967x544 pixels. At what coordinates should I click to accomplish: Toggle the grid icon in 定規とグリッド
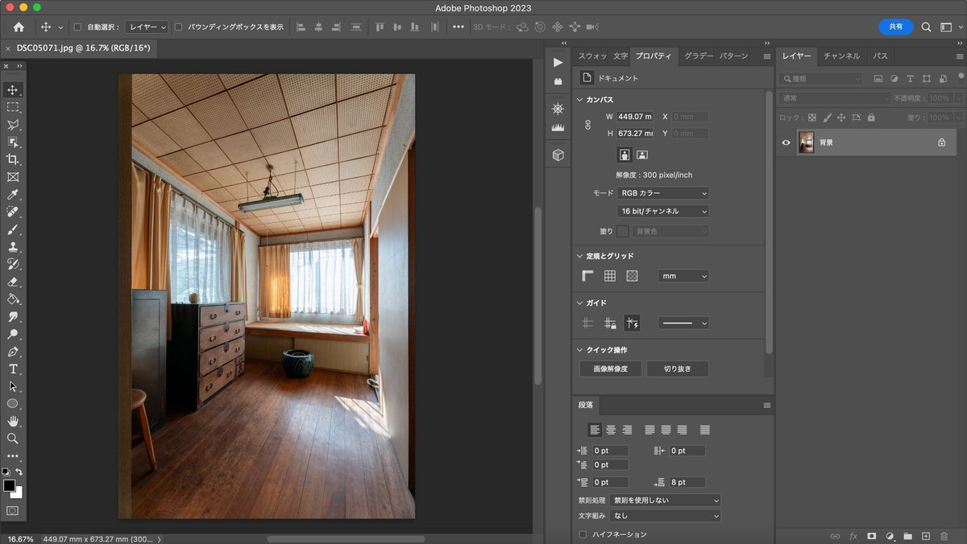[x=610, y=276]
